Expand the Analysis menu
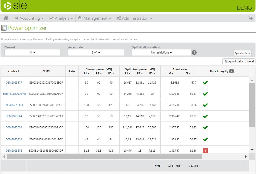The height and width of the screenshot is (174, 256). (61, 18)
